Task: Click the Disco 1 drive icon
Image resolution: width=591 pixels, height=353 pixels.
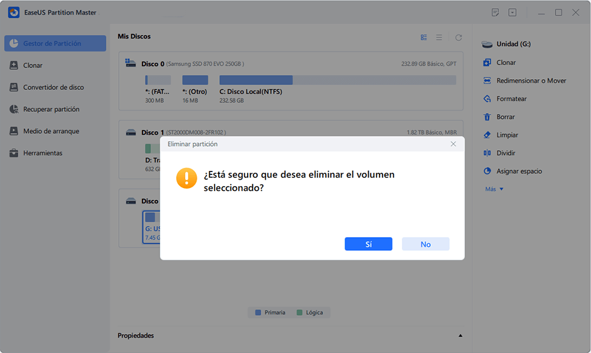Action: tap(131, 132)
